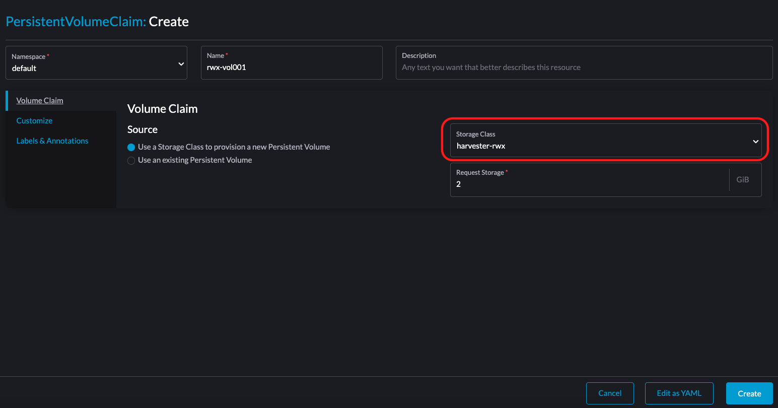Screen dimensions: 778x408
Task: Select the 'Use a Storage Class' radio button
Action: tap(131, 147)
